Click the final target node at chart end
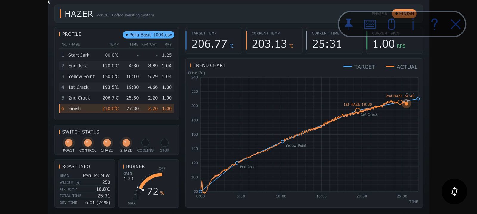 418,99
